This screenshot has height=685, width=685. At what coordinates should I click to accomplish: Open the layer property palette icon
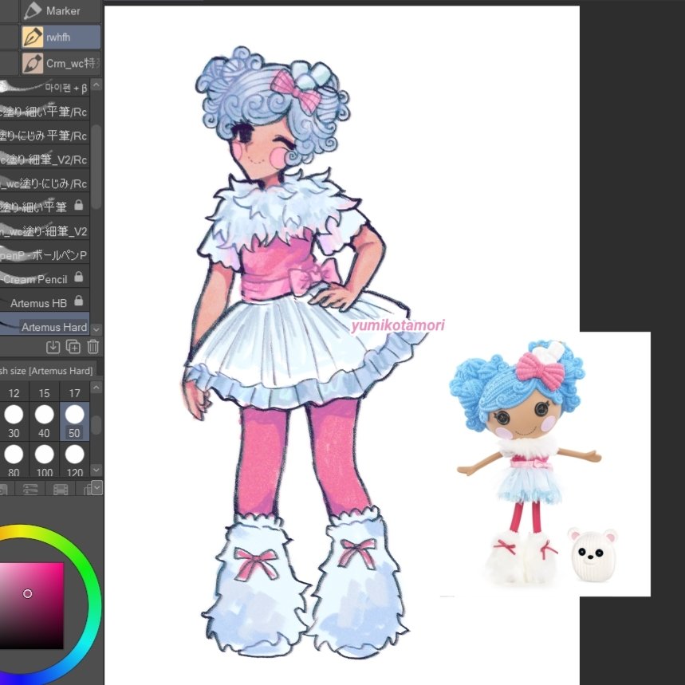[x=30, y=489]
